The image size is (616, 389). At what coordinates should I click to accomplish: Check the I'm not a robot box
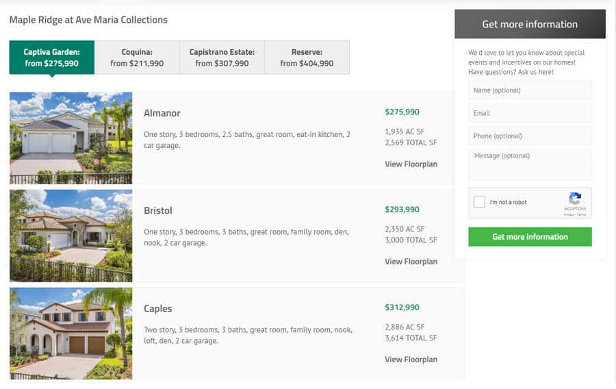pos(479,202)
